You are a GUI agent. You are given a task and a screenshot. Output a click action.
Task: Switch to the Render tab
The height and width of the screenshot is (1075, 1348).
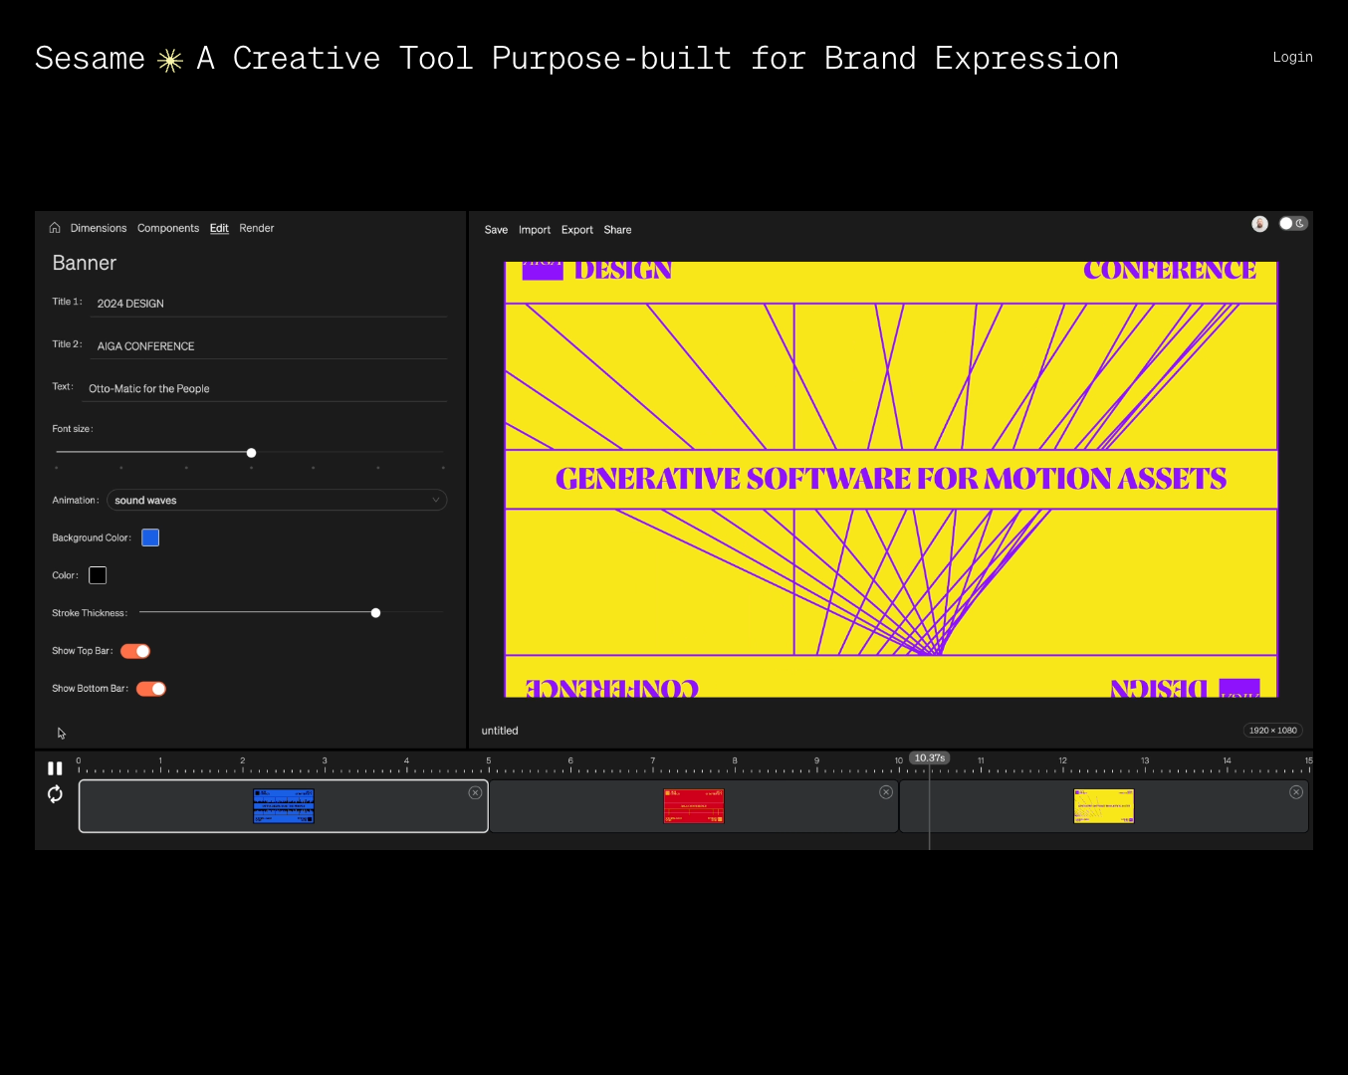(257, 228)
